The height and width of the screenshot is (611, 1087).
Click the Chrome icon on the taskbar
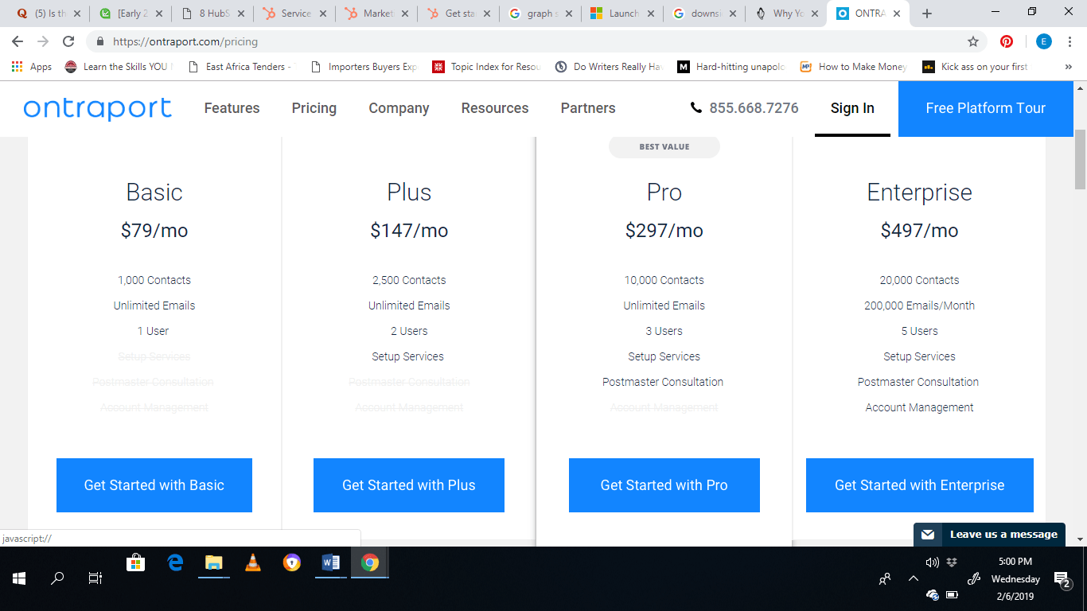tap(369, 562)
